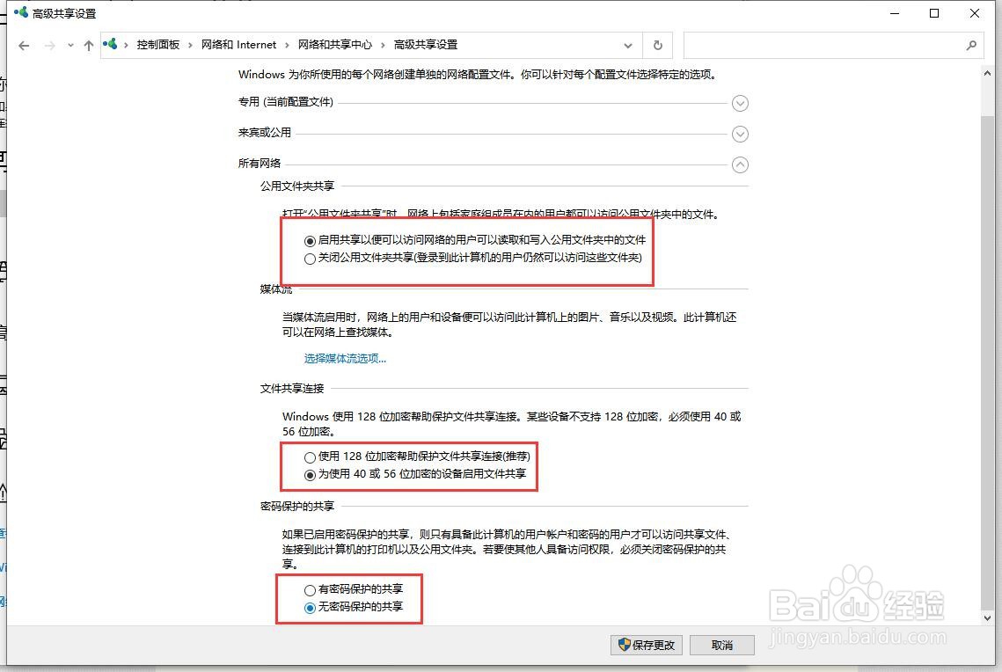Click the forward navigation arrow
1002x672 pixels.
coord(48,45)
